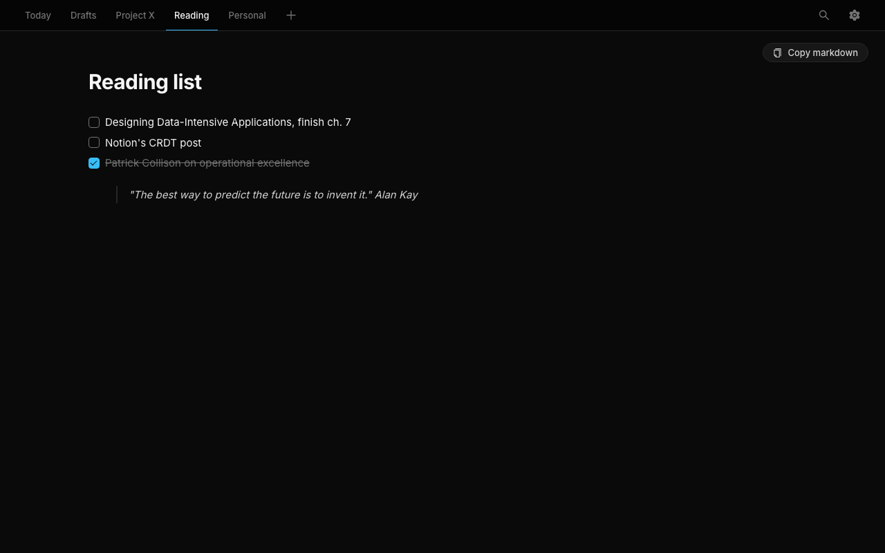885x553 pixels.
Task: Check off Designing Data-Intensive Applications item
Action: (x=94, y=122)
